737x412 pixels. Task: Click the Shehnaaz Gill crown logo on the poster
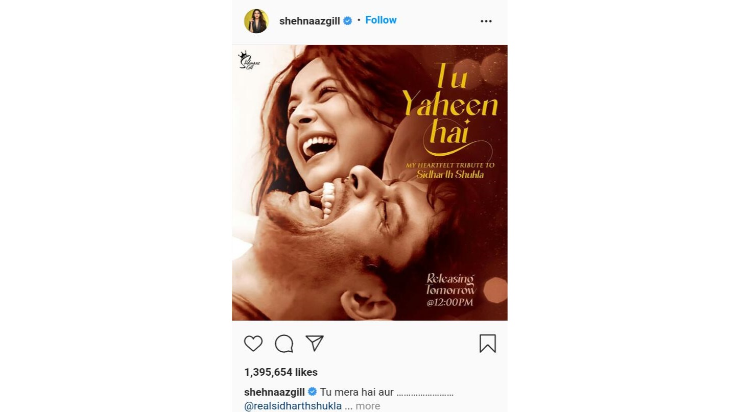pyautogui.click(x=249, y=60)
